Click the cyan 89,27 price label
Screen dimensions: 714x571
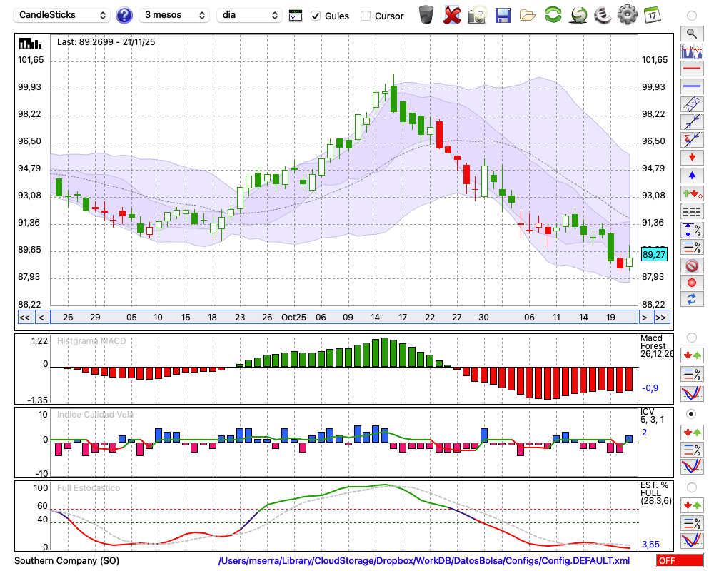coord(654,254)
